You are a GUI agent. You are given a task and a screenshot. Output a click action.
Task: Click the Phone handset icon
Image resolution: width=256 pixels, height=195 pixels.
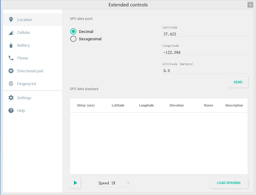coord(11,58)
